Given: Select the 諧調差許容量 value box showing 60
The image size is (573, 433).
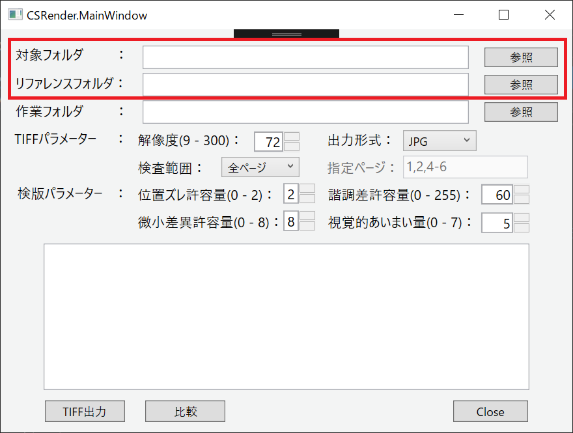Looking at the screenshot, I should [497, 194].
